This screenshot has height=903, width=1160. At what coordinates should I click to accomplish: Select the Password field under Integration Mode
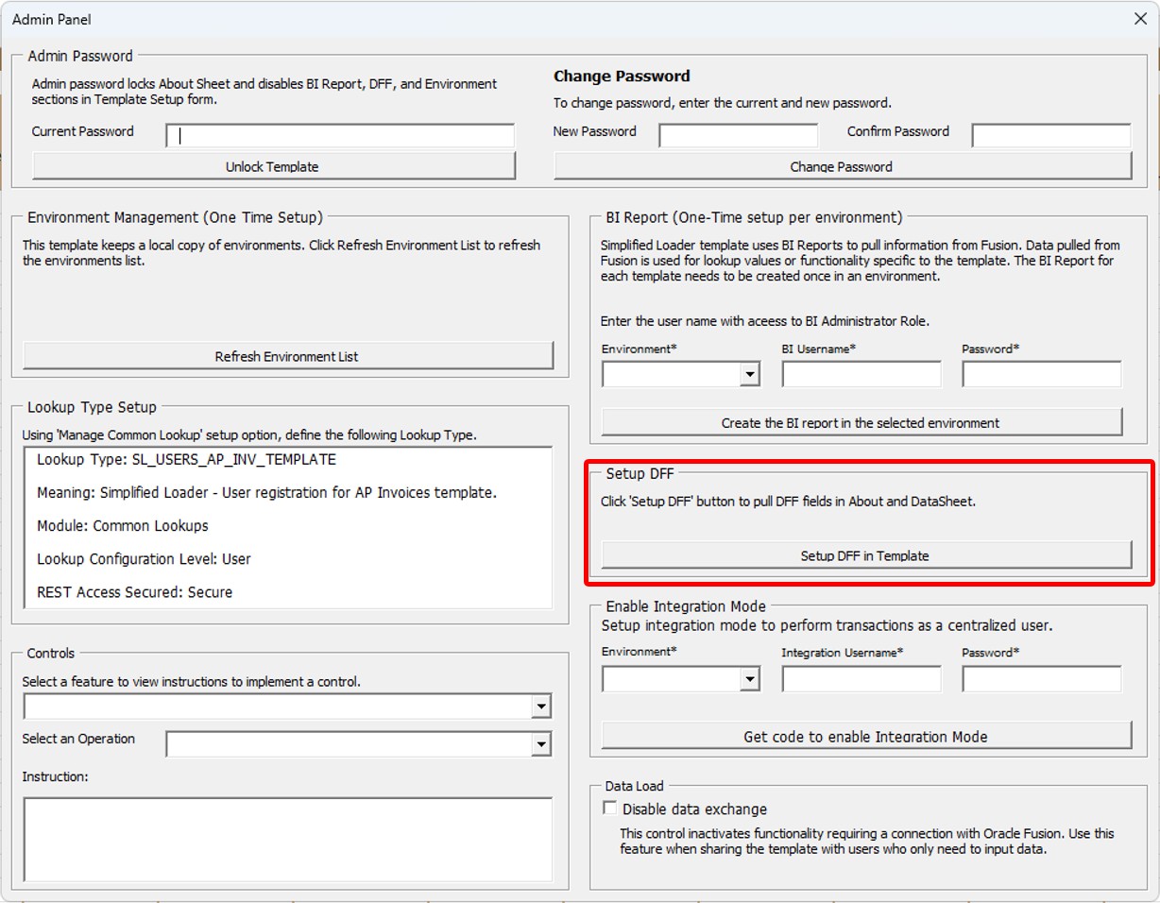pyautogui.click(x=1041, y=678)
